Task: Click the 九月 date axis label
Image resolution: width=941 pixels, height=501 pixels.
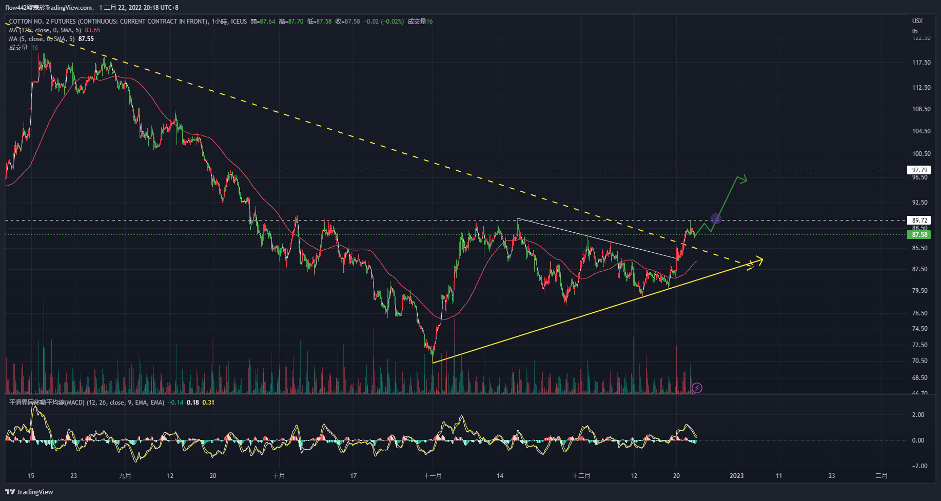Action: coord(125,476)
